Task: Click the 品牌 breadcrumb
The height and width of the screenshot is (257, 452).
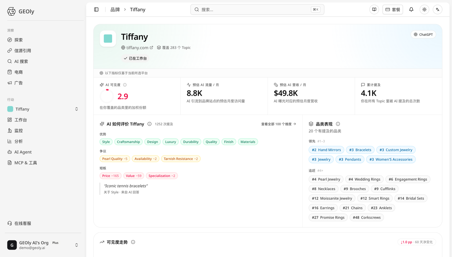Action: [x=115, y=10]
